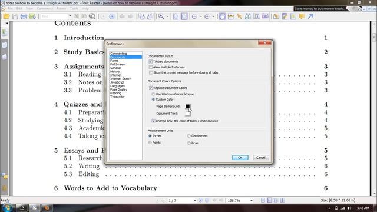Click the Zoom Out minus circle icon
The image size is (377, 212).
(x=194, y=16)
